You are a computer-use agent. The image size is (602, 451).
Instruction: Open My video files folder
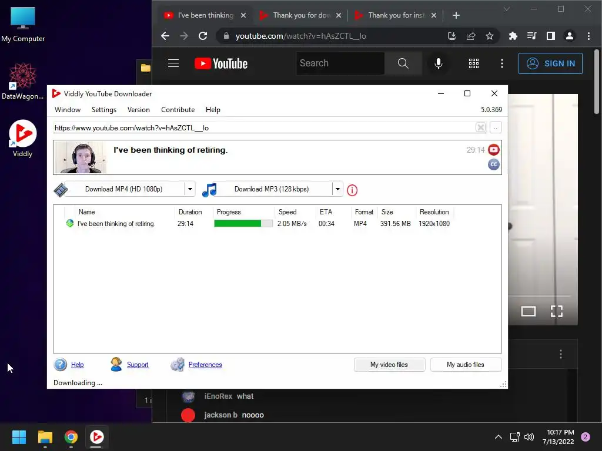tap(389, 365)
